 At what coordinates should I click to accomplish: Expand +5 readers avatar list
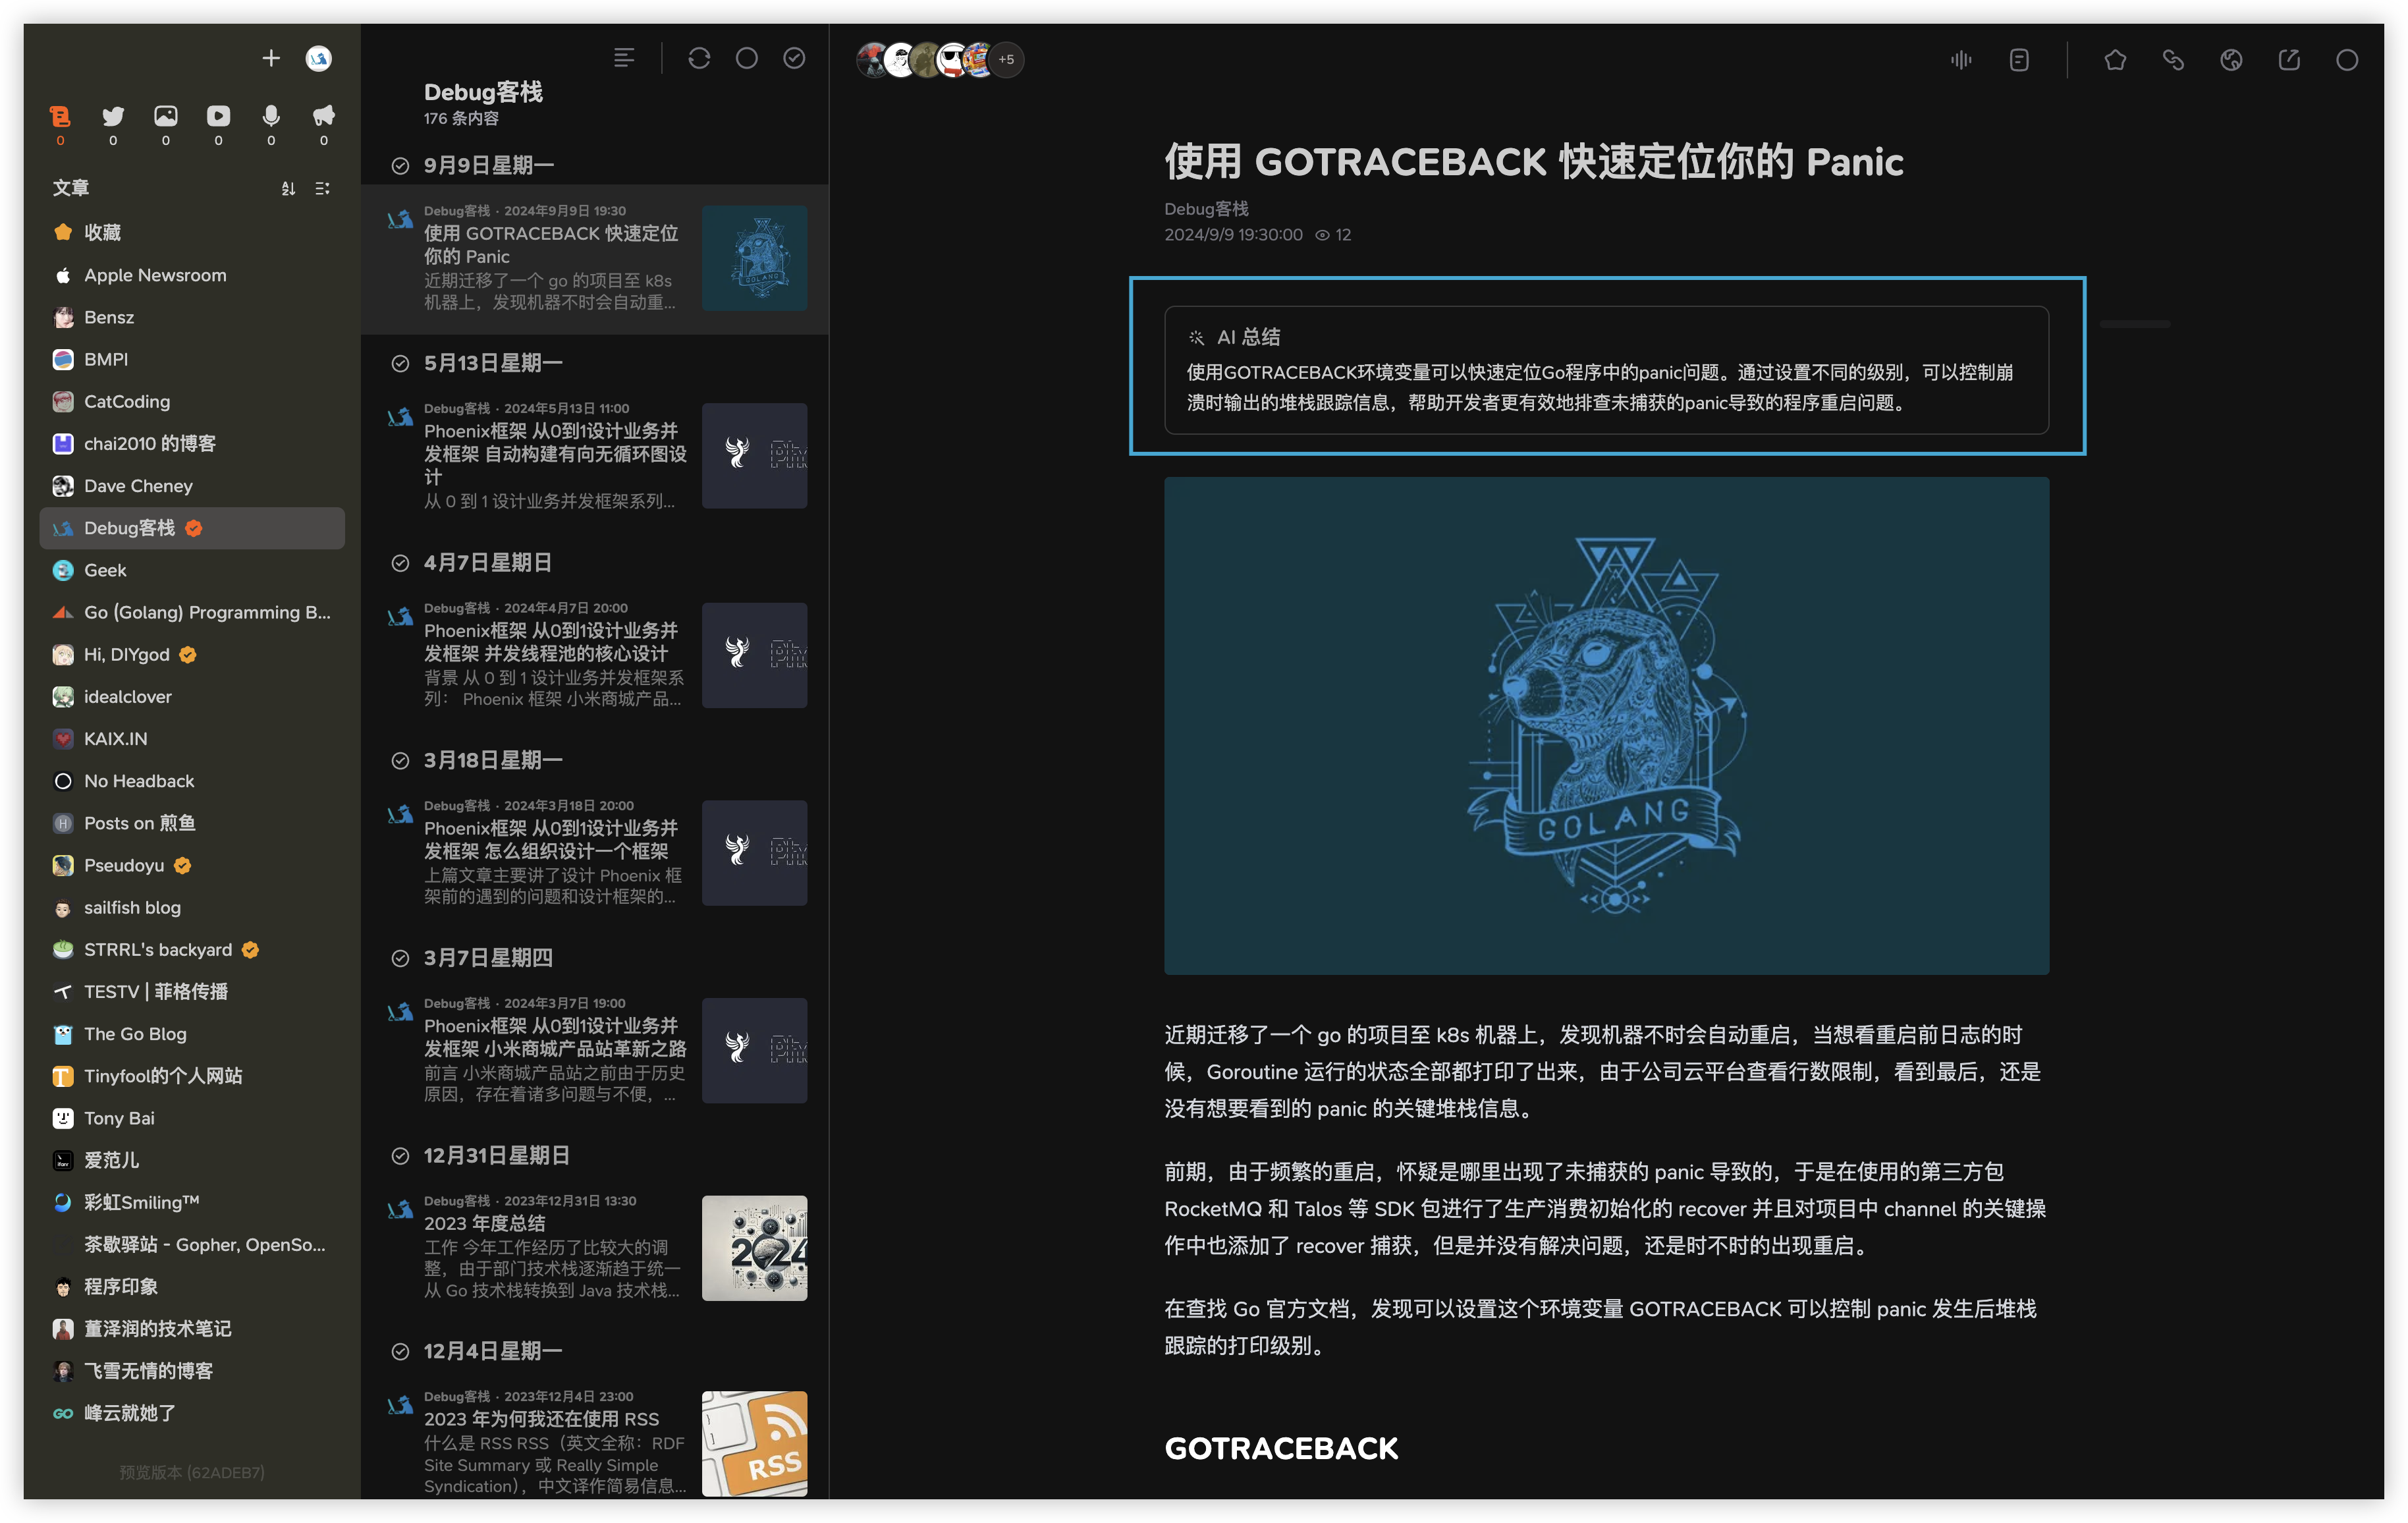pyautogui.click(x=1006, y=60)
